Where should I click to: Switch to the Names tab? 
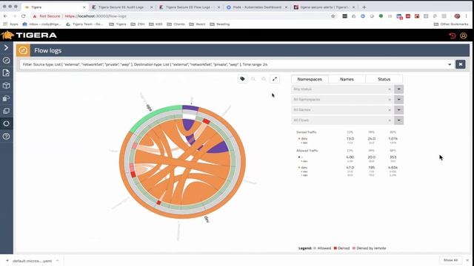click(x=347, y=79)
